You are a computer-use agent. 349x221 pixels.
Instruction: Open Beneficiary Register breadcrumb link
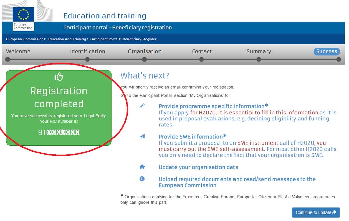point(139,39)
